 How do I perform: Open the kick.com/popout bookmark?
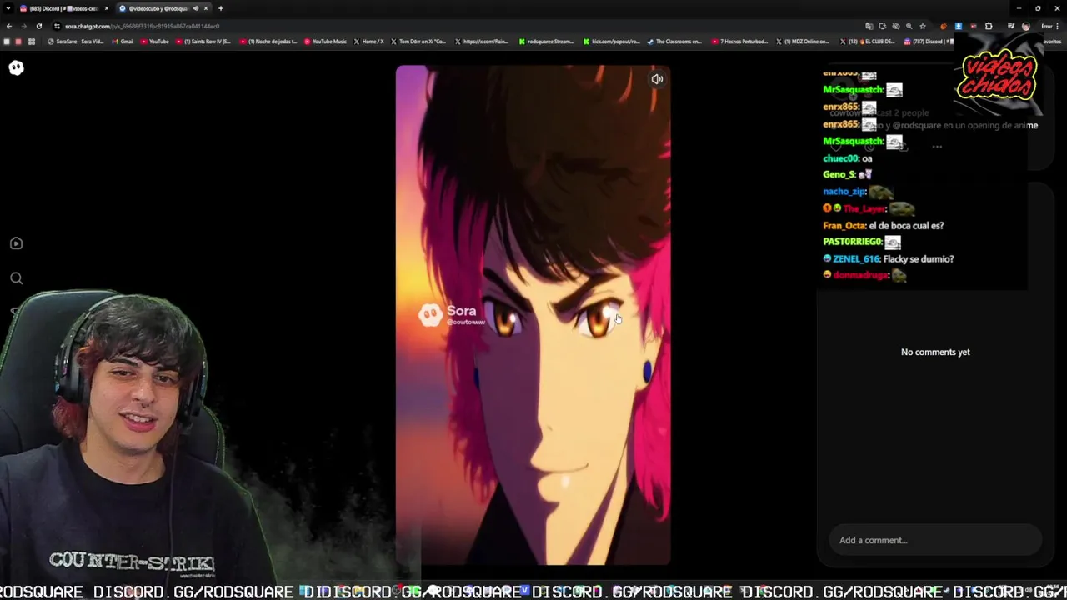(611, 42)
